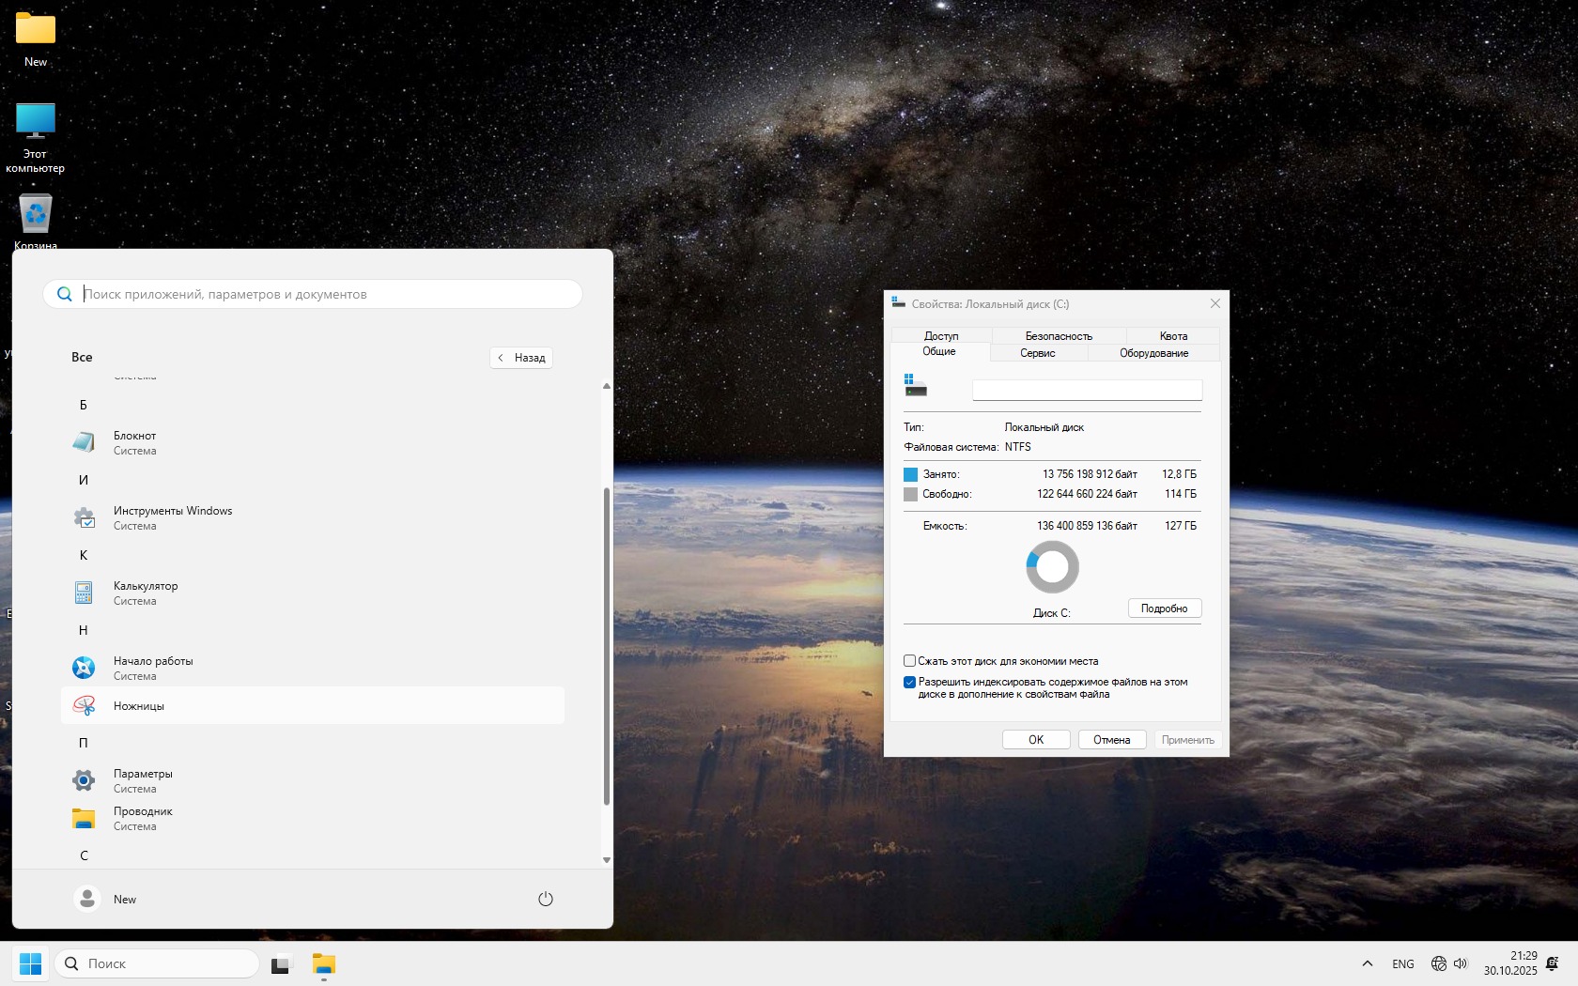Enable 'Сжать этот диск' checkbox
This screenshot has height=986, width=1578.
pos(909,661)
